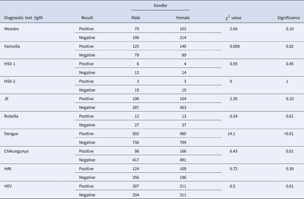Select the Dengue row label
The width and height of the screenshot is (304, 199).
11,134
